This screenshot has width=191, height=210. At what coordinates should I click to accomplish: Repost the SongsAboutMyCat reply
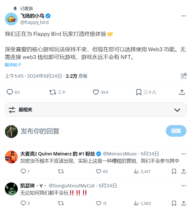(61, 203)
